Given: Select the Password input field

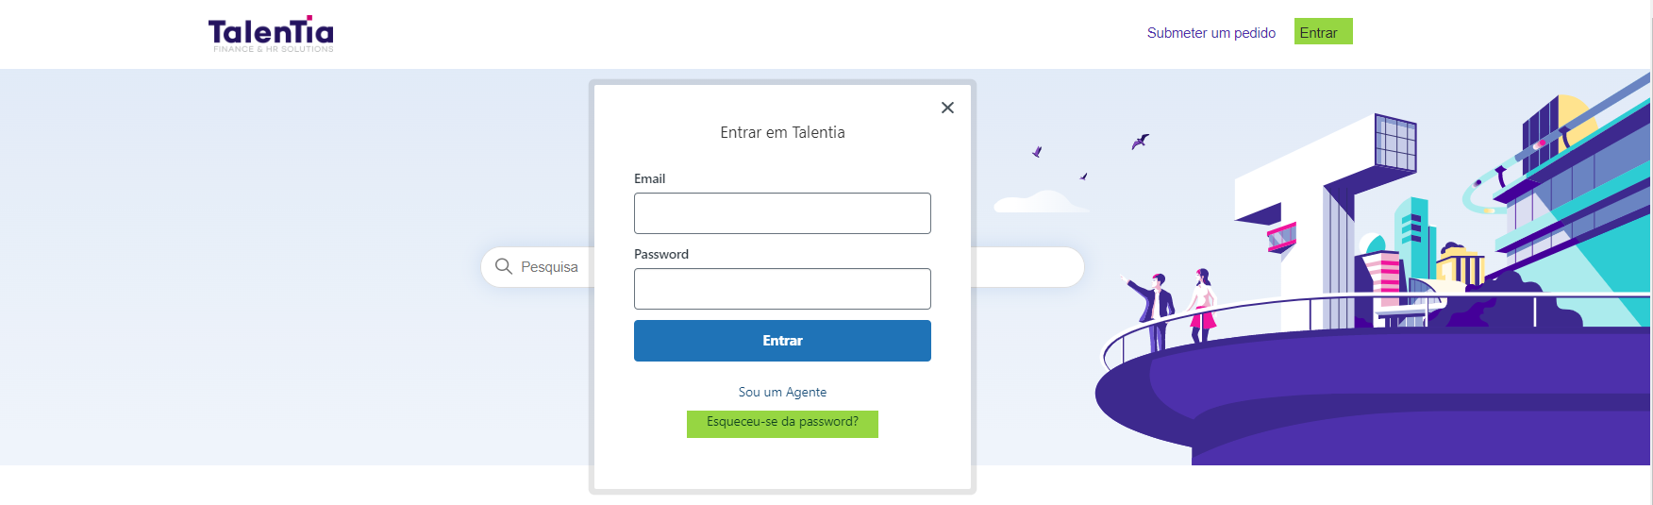Looking at the screenshot, I should 782,289.
